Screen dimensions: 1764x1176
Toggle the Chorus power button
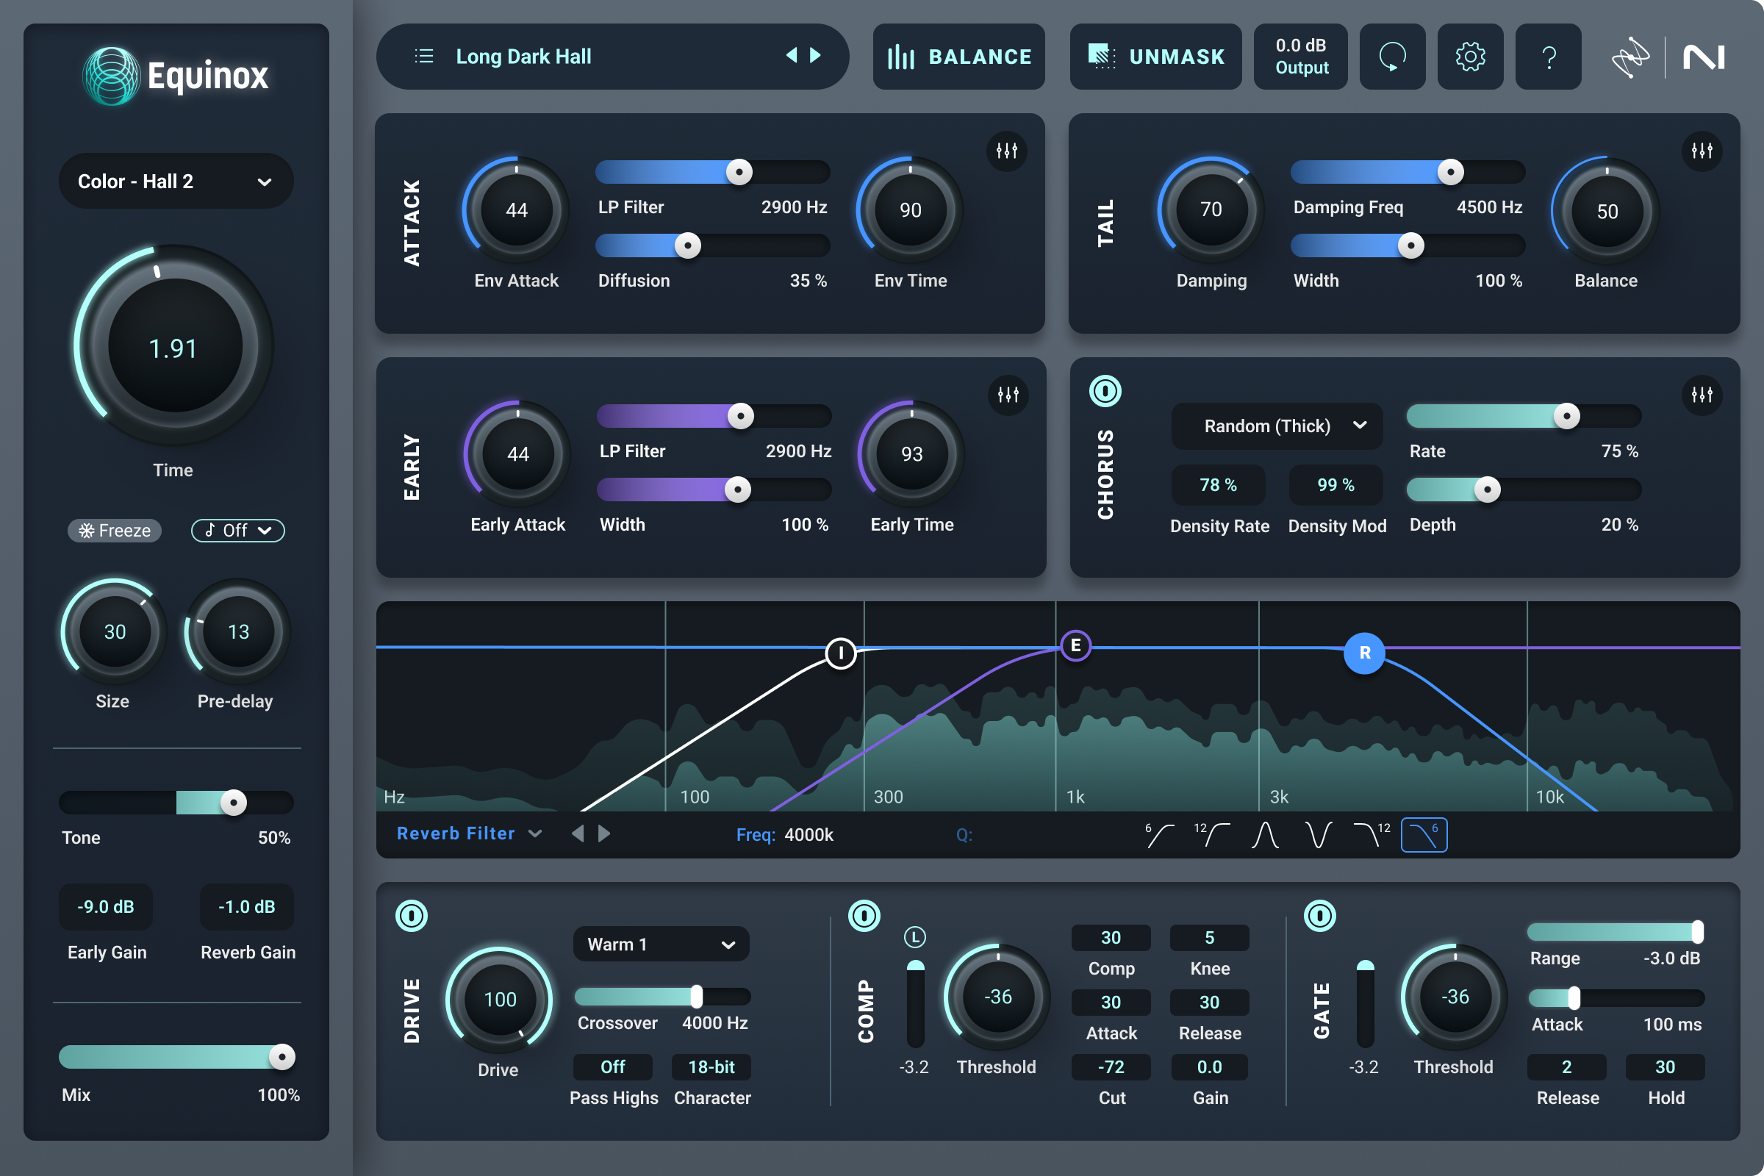[1105, 392]
